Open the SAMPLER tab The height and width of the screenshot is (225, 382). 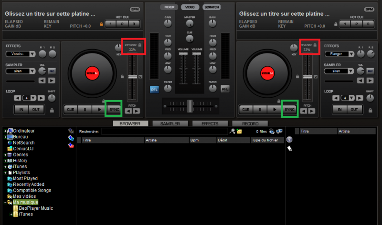point(170,123)
